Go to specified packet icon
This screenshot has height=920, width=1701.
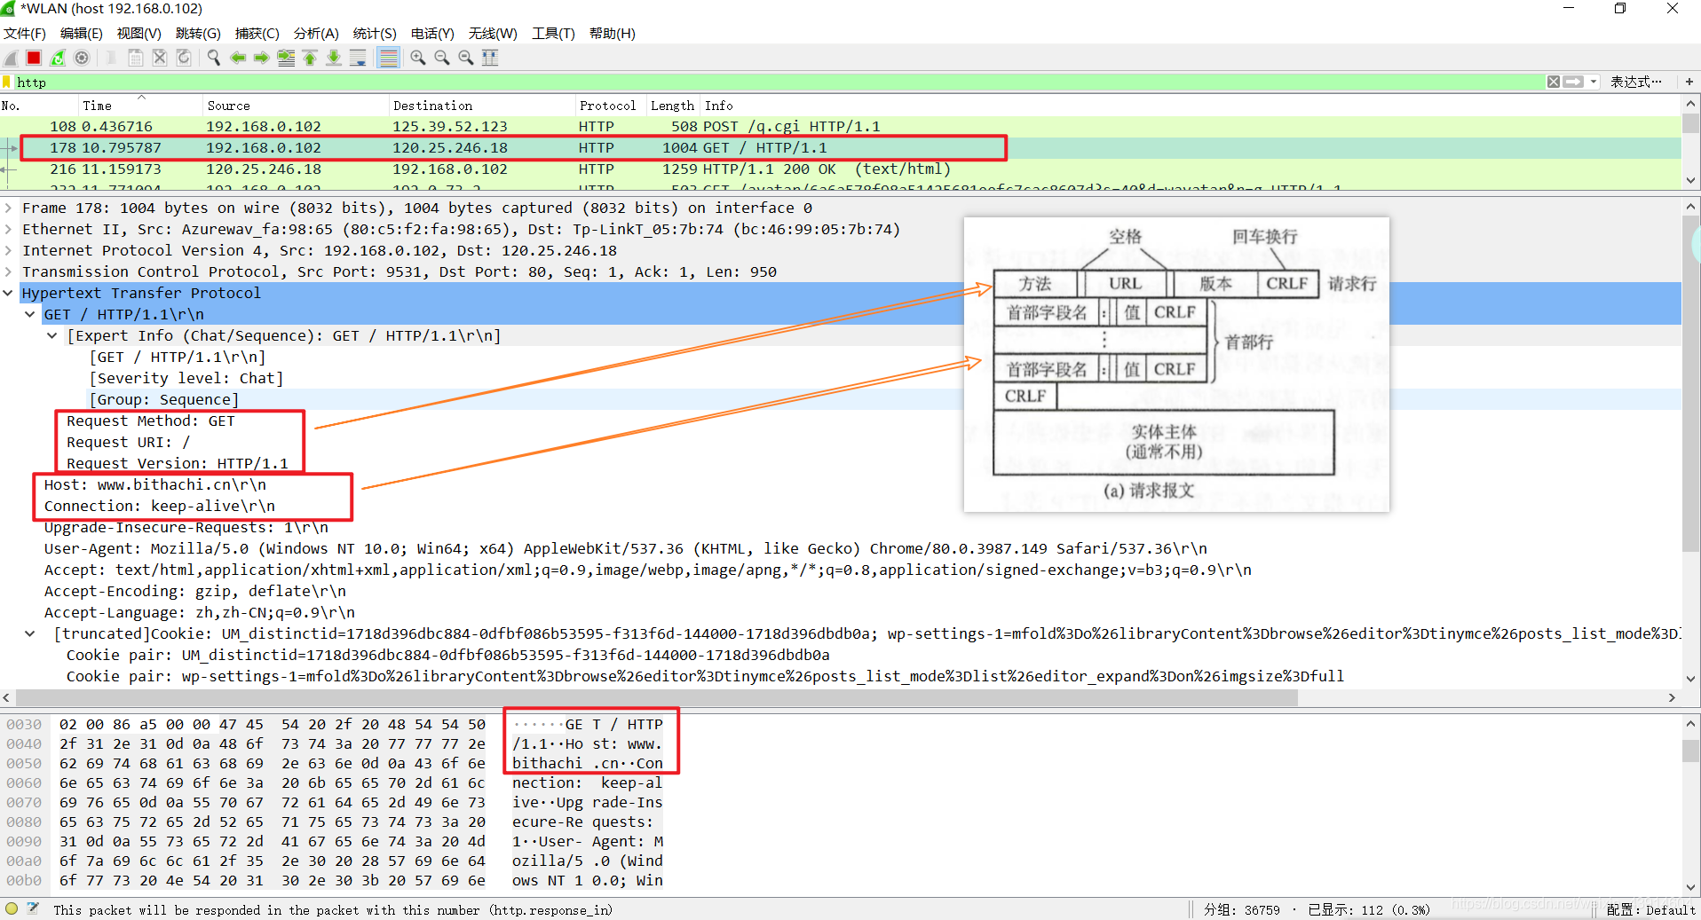(286, 58)
